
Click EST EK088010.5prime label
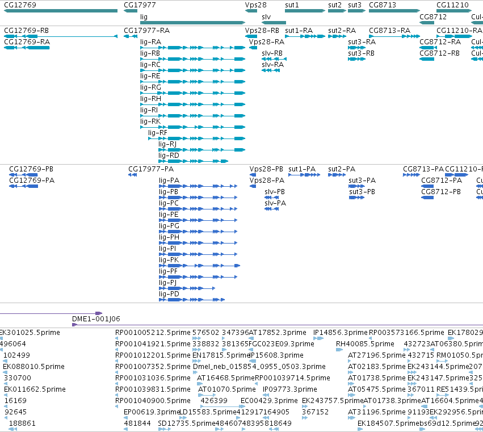point(33,366)
